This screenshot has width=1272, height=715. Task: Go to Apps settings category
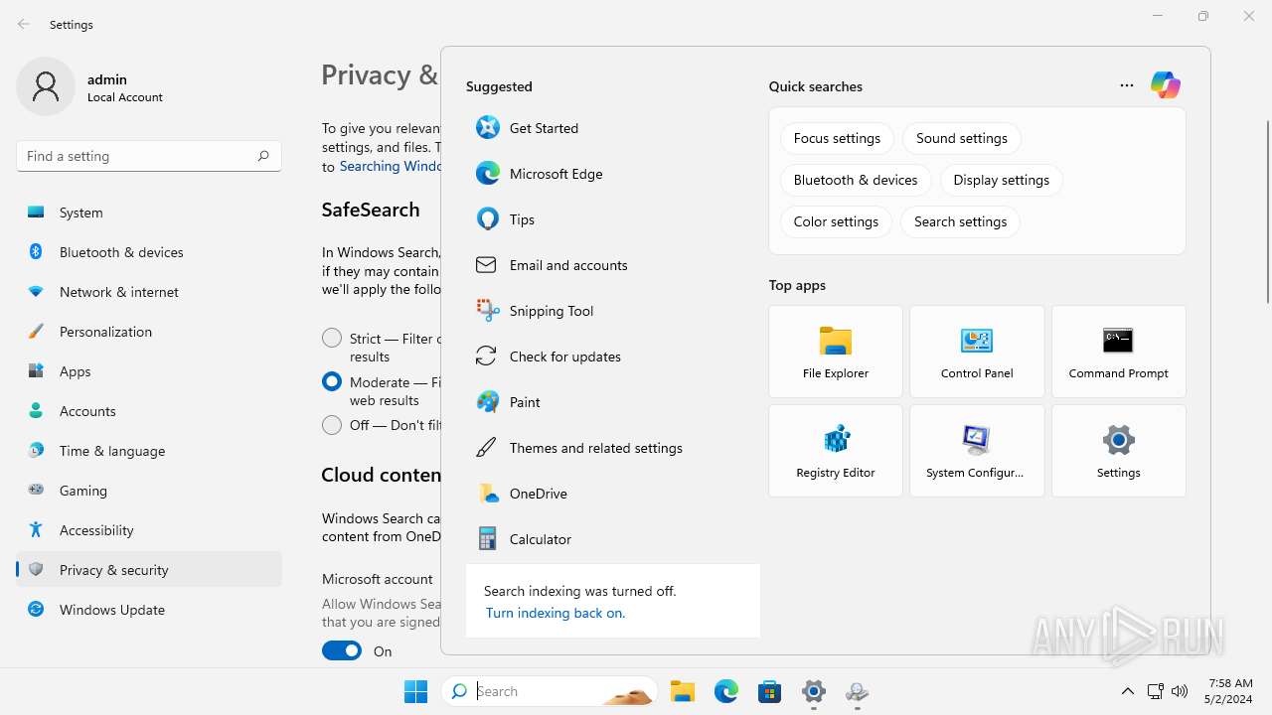(149, 371)
